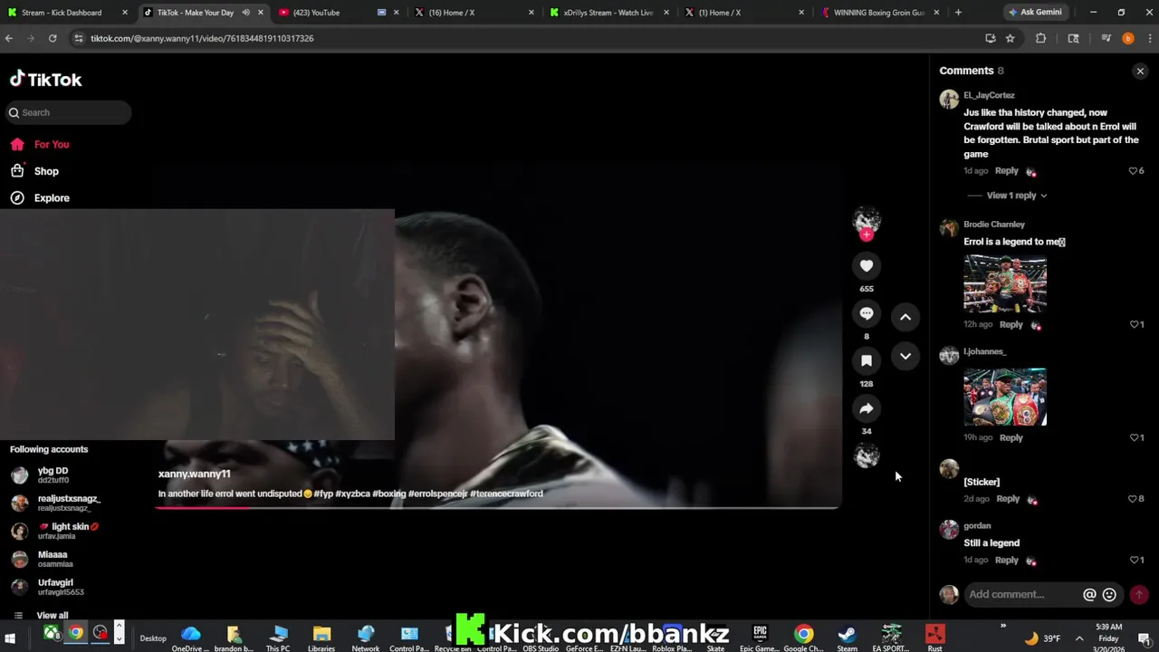The width and height of the screenshot is (1159, 652).
Task: Open realjustxsnagz_ following account
Action: [55, 503]
